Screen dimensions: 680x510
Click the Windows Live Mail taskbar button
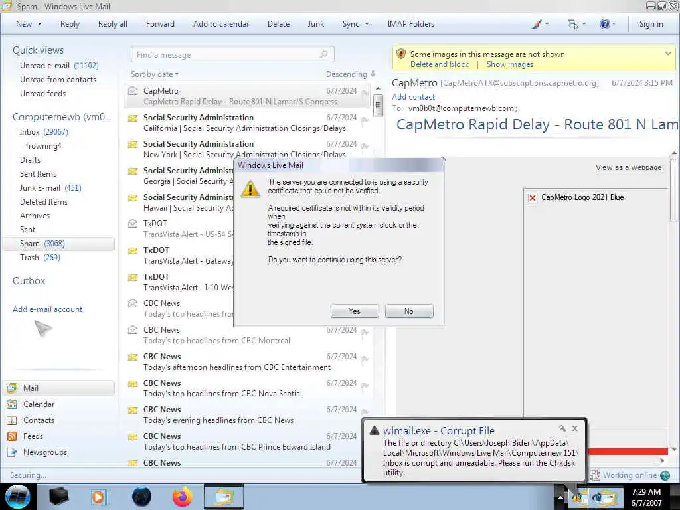click(224, 497)
